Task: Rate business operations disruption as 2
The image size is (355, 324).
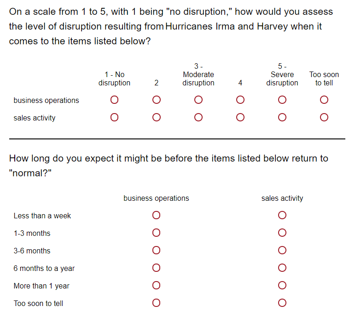Action: click(x=157, y=100)
